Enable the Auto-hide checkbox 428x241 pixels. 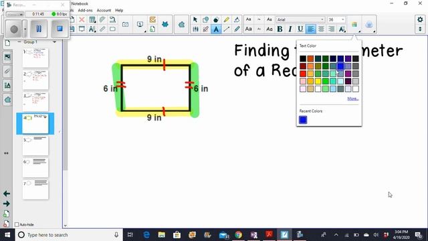[17, 225]
